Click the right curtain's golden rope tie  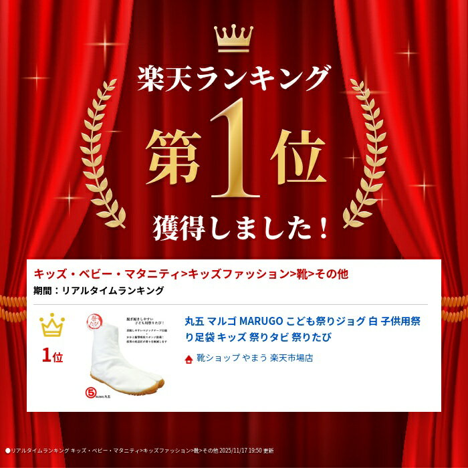click(455, 309)
